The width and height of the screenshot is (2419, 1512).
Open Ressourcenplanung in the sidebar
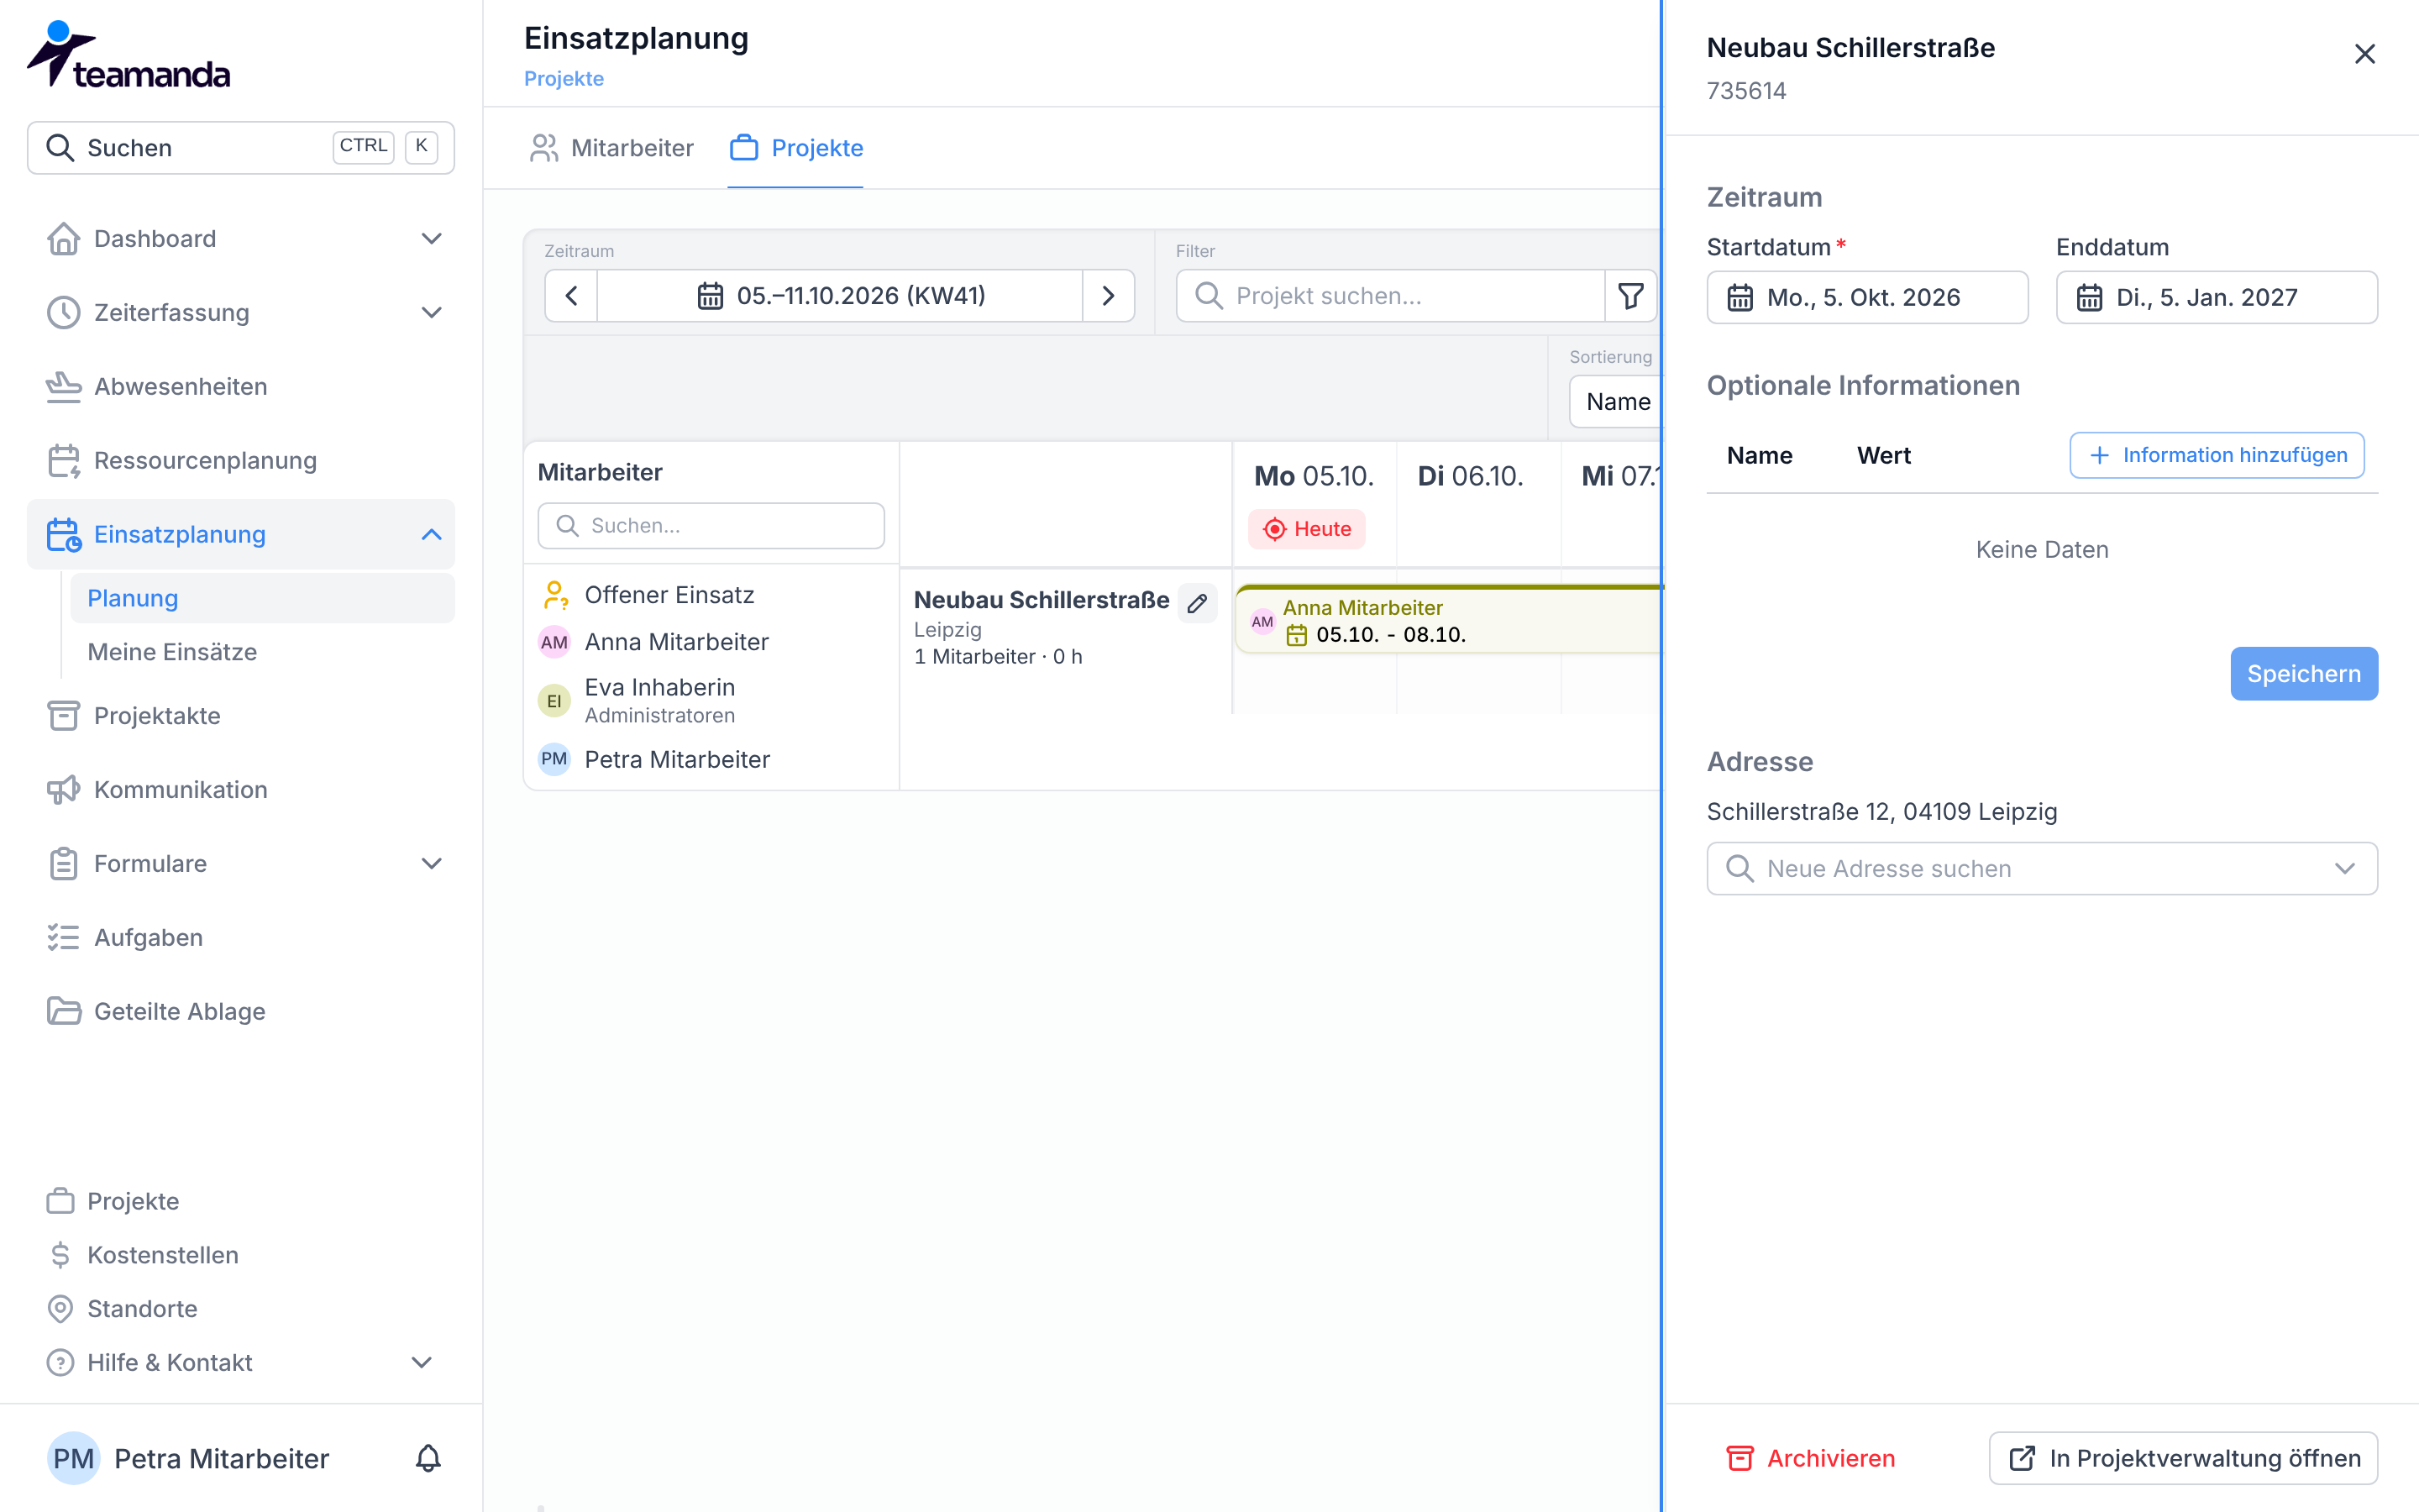click(x=240, y=460)
